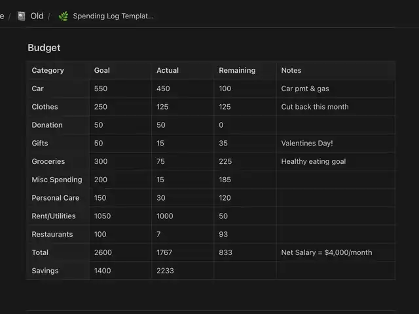Click the leaf icon of Spending Log Template

point(63,16)
